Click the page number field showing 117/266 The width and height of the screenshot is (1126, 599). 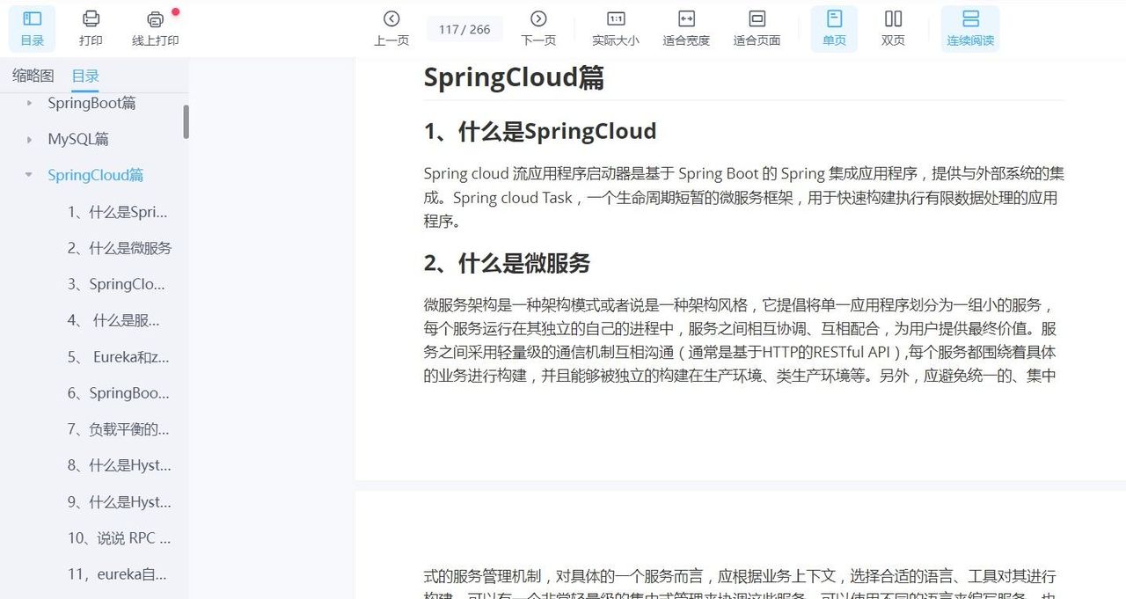(x=464, y=28)
